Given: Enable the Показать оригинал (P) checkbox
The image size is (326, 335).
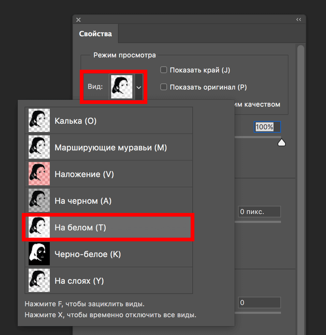Looking at the screenshot, I should [x=164, y=87].
